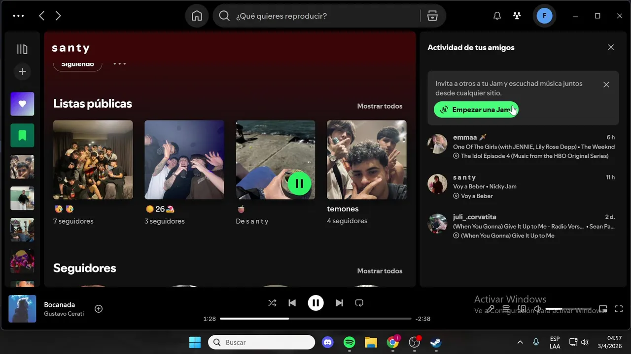Open the Home page
Screen dimensions: 631x354
pos(197,16)
